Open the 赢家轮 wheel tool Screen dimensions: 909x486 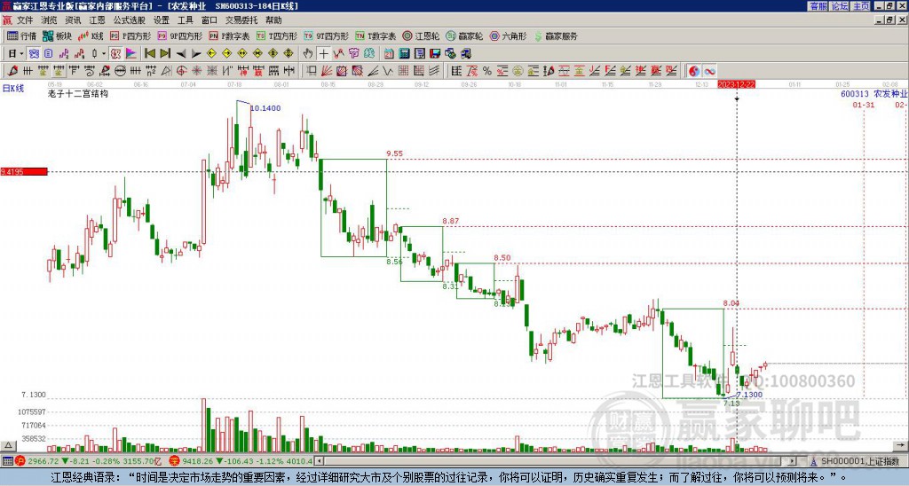point(464,35)
